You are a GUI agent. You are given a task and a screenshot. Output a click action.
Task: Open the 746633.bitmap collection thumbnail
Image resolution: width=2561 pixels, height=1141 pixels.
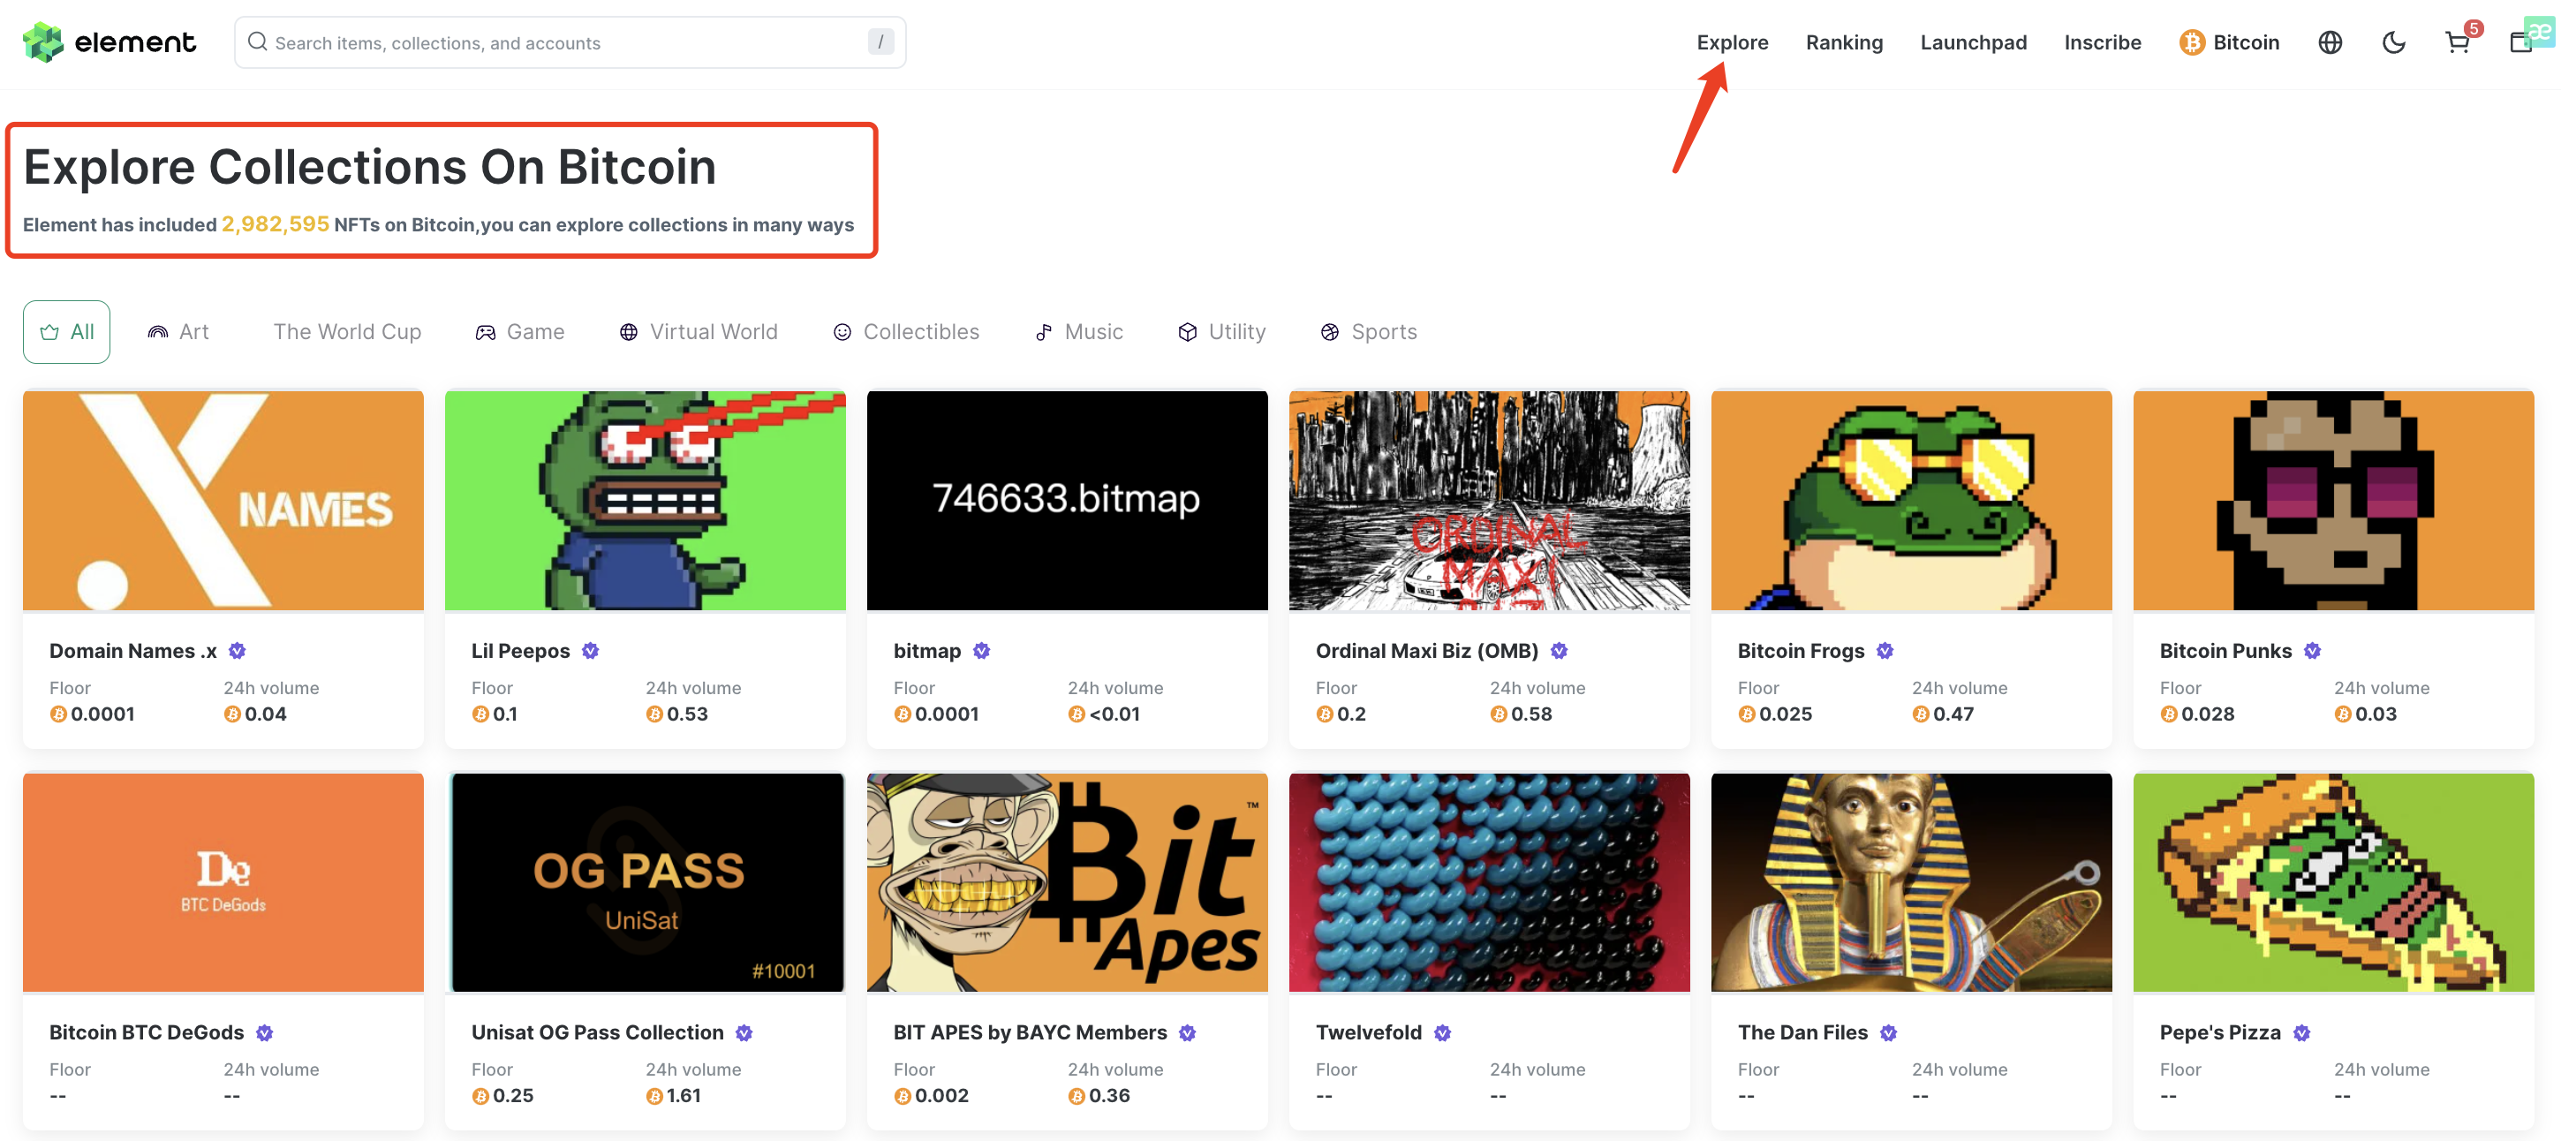(x=1066, y=500)
